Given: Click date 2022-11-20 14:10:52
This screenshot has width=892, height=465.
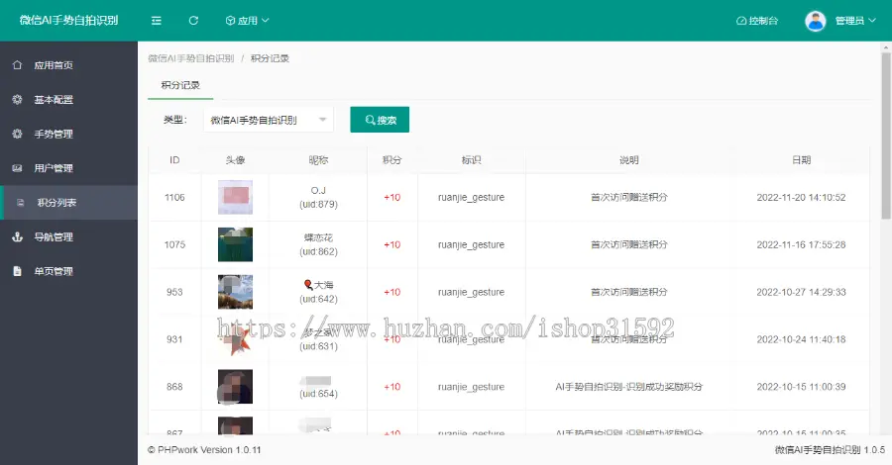Looking at the screenshot, I should point(801,197).
